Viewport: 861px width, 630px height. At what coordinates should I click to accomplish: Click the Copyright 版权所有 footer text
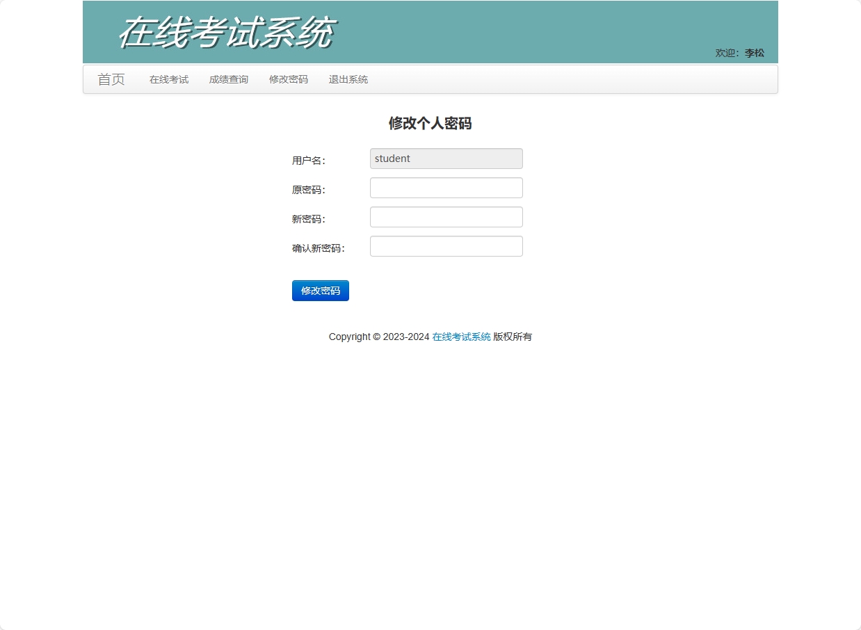pyautogui.click(x=378, y=337)
